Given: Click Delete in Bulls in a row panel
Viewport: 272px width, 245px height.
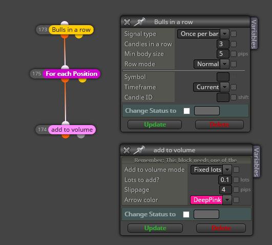Looking at the screenshot, I should coord(219,125).
